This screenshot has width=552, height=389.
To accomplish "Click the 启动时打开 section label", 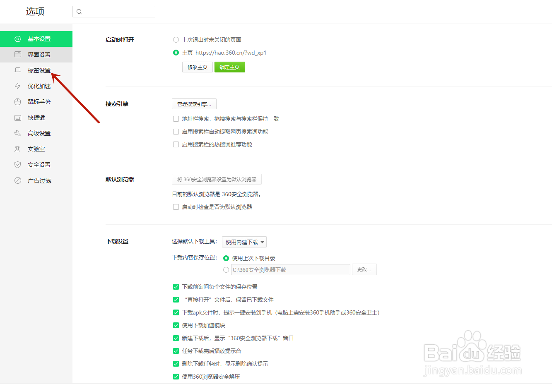I will click(x=120, y=40).
